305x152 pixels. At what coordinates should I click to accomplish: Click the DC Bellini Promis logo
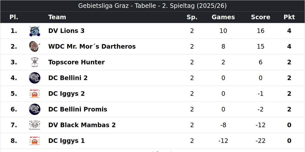(x=35, y=109)
